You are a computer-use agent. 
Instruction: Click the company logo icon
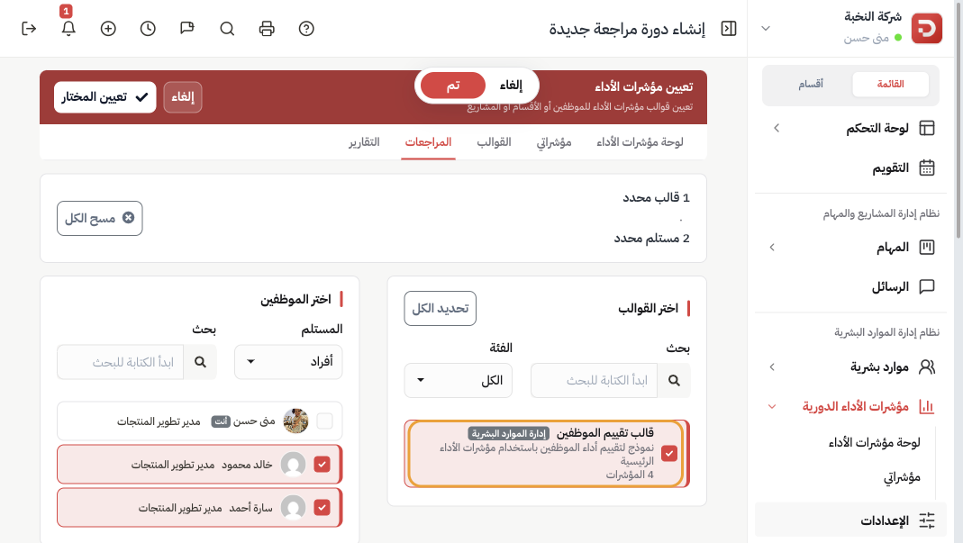point(926,28)
